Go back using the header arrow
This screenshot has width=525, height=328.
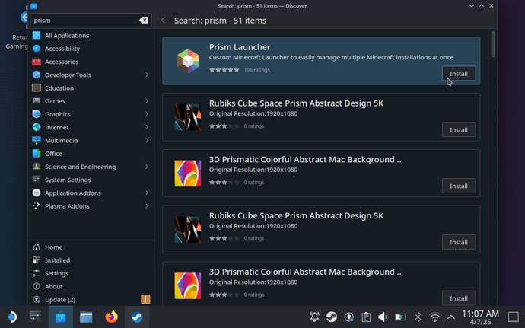[x=163, y=21]
